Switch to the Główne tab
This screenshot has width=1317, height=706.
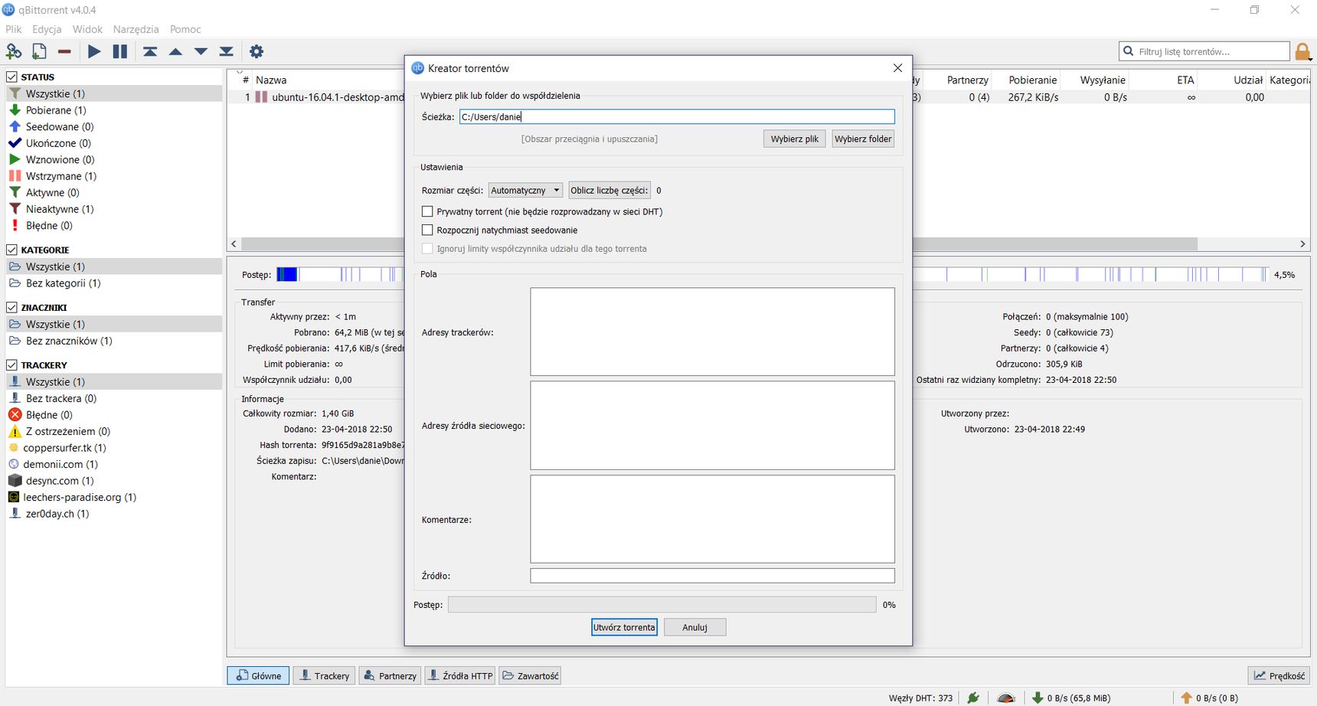coord(258,675)
